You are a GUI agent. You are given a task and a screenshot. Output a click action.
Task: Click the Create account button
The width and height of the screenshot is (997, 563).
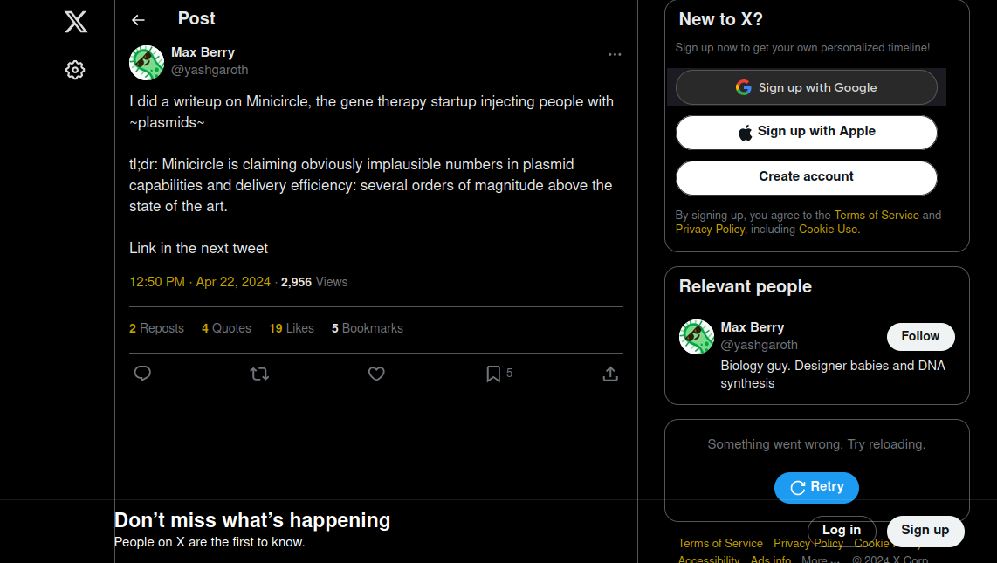[807, 177]
